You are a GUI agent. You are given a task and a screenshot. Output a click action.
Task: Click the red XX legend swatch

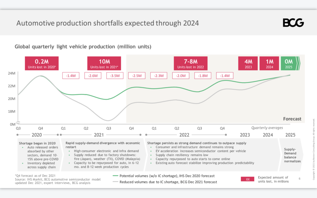pos(247,179)
